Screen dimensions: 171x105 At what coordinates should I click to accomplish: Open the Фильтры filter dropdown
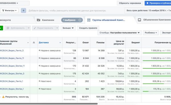(x=9, y=11)
